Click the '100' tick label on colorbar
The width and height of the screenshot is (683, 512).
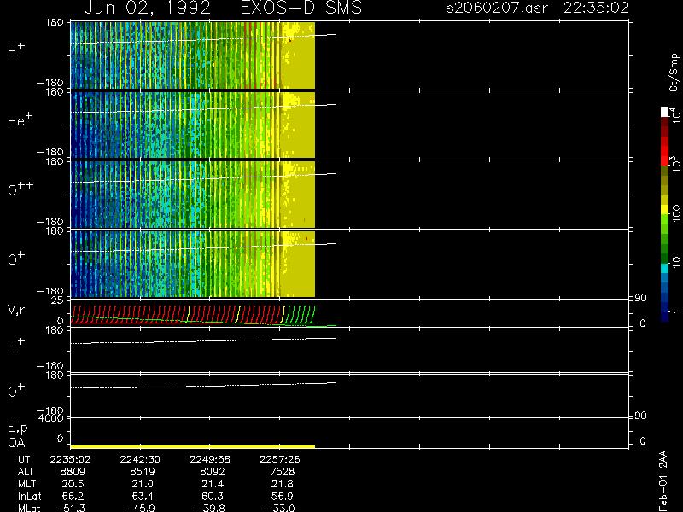pos(676,213)
